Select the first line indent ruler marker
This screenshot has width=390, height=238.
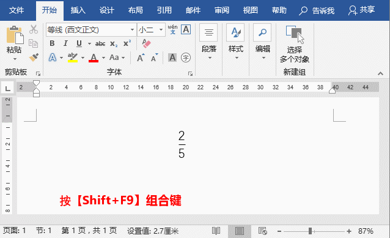pyautogui.click(x=36, y=83)
